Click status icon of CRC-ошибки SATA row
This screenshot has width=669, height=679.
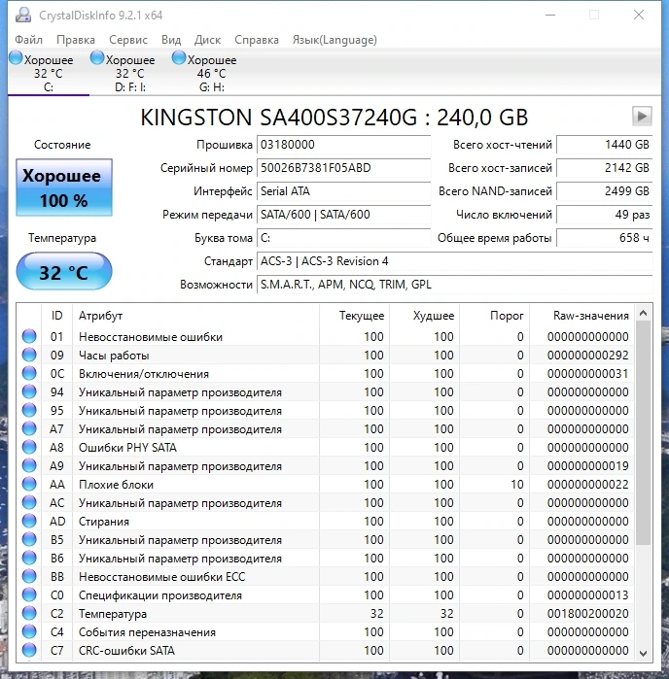[x=29, y=651]
